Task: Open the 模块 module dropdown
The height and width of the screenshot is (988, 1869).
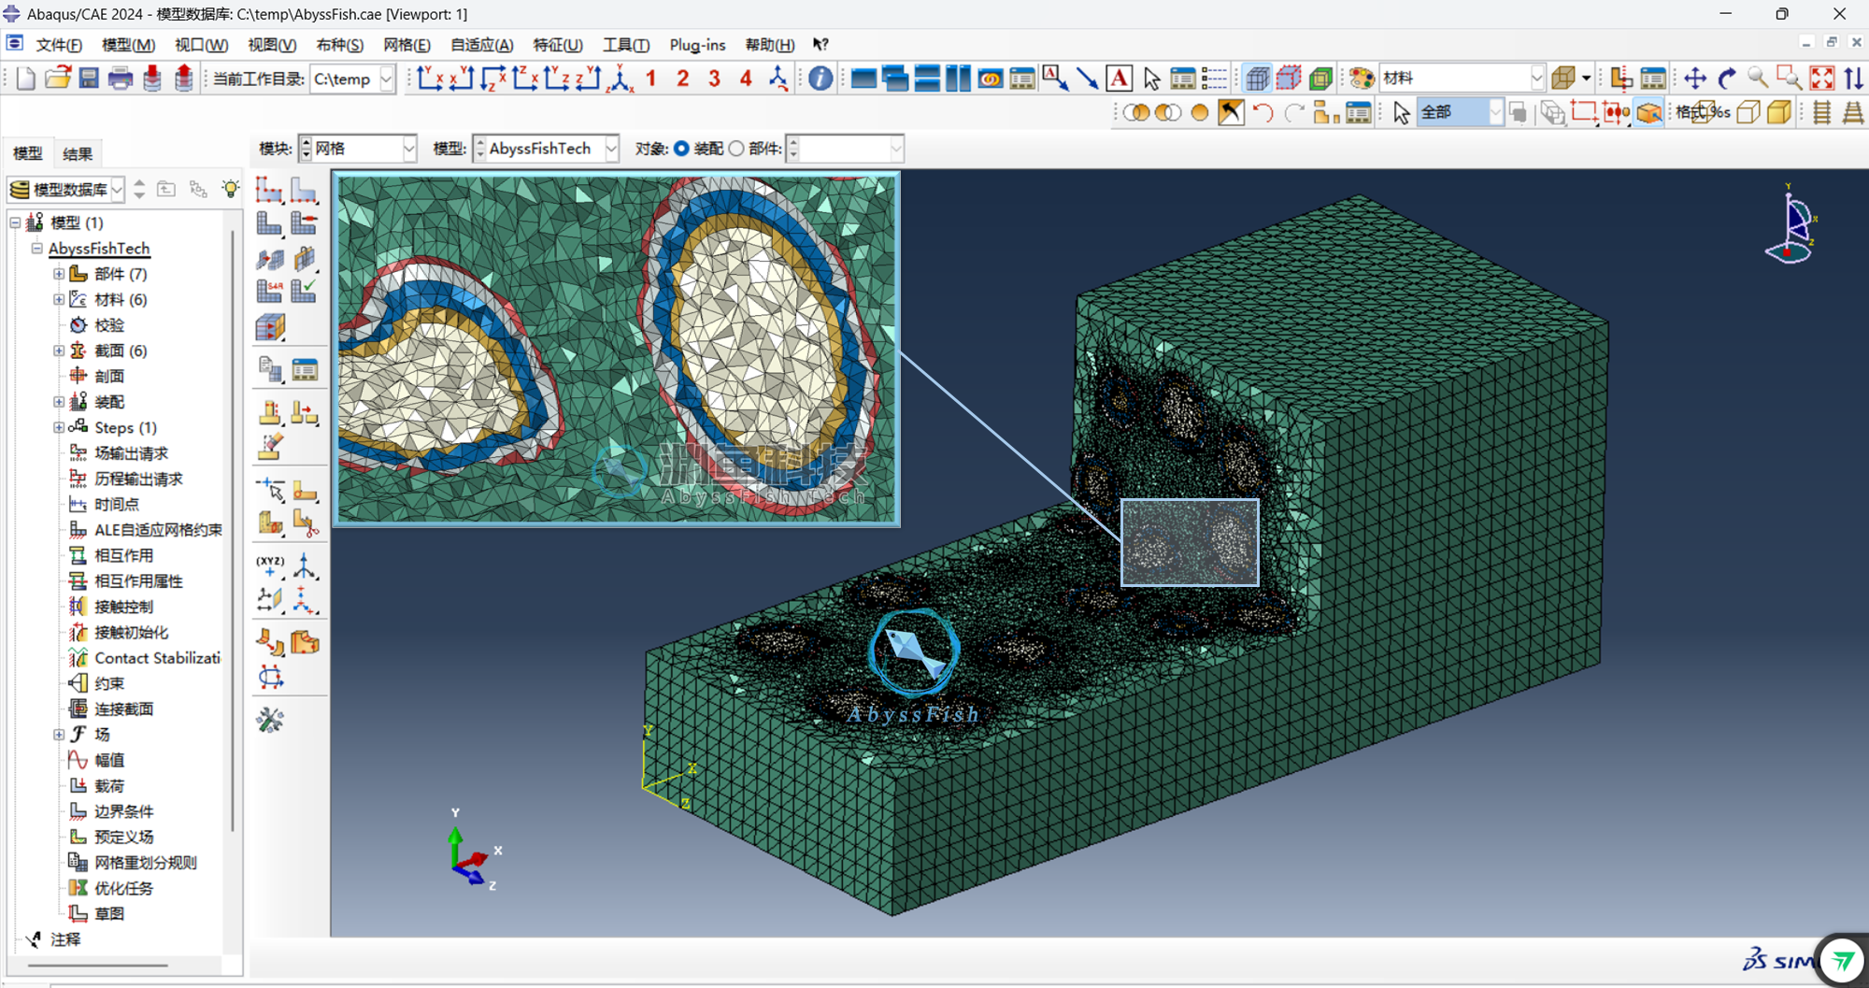Action: [x=407, y=149]
